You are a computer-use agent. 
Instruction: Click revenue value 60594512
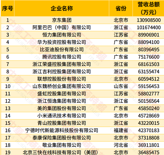[x=149, y=79]
